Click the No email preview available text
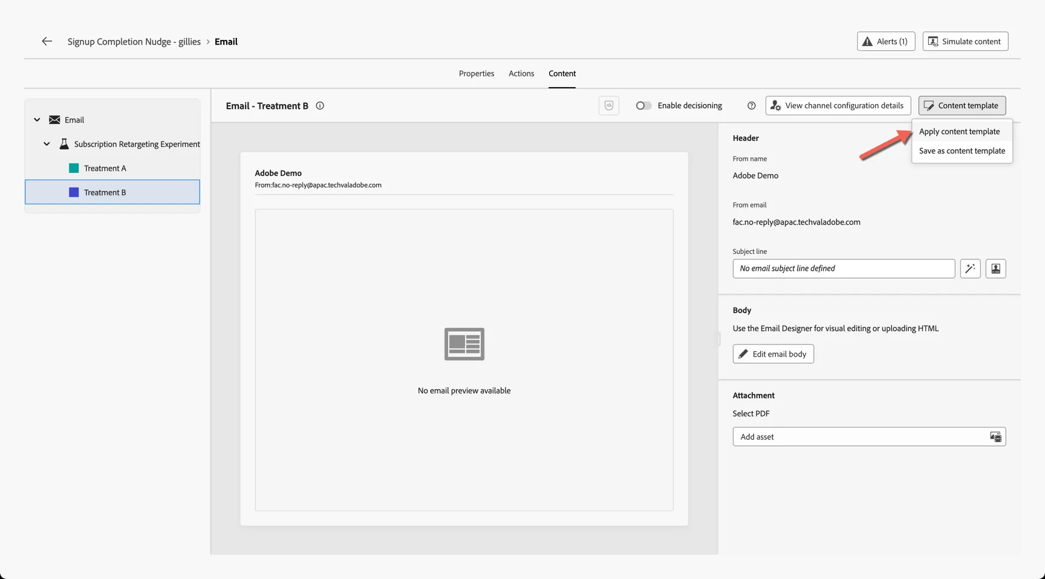 464,390
